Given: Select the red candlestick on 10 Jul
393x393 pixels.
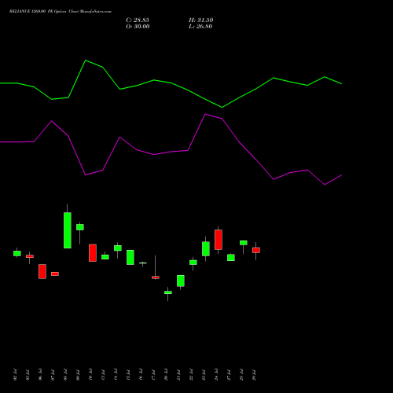Looking at the screenshot, I should 93,253.
